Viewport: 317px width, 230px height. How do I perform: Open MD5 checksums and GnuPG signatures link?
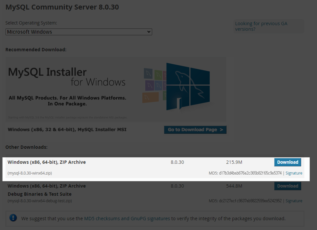coord(127,218)
